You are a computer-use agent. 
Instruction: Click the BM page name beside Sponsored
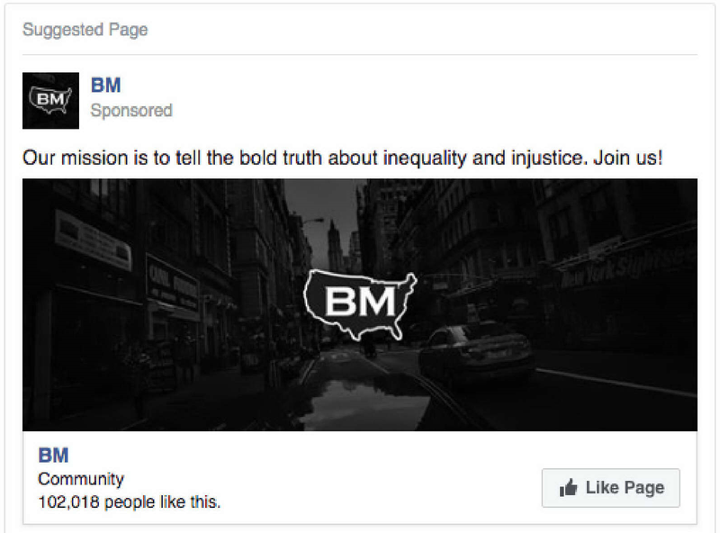[105, 86]
